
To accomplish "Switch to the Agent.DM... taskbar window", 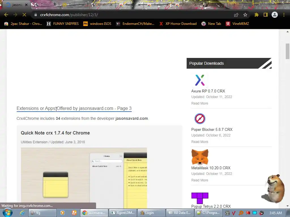I will (x=123, y=213).
